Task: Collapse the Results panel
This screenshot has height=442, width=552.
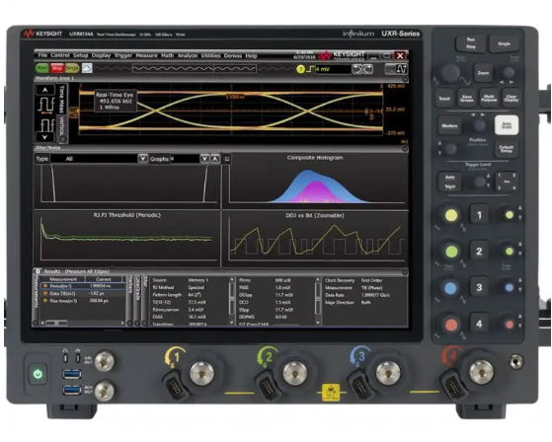Action: click(x=405, y=272)
